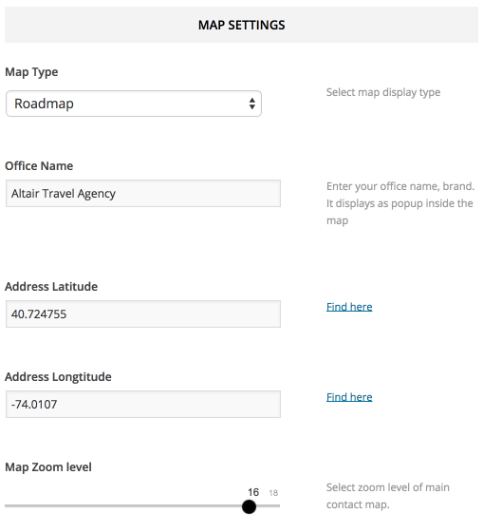This screenshot has height=532, width=483.
Task: Click the office name popup description text
Action: click(x=400, y=203)
